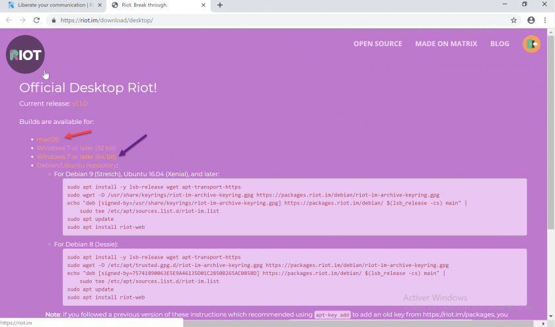Image resolution: width=555 pixels, height=327 pixels.
Task: Click the site lock icon in address bar
Action: pos(54,20)
